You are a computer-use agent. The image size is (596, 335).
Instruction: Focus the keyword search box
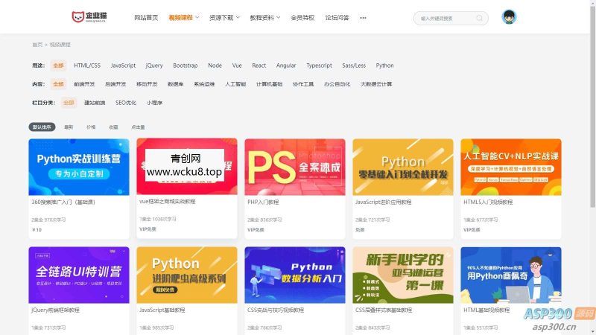pyautogui.click(x=451, y=18)
